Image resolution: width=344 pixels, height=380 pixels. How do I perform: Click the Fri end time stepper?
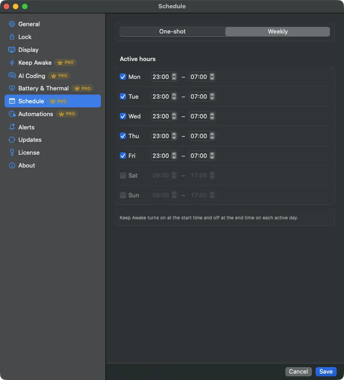(x=212, y=156)
